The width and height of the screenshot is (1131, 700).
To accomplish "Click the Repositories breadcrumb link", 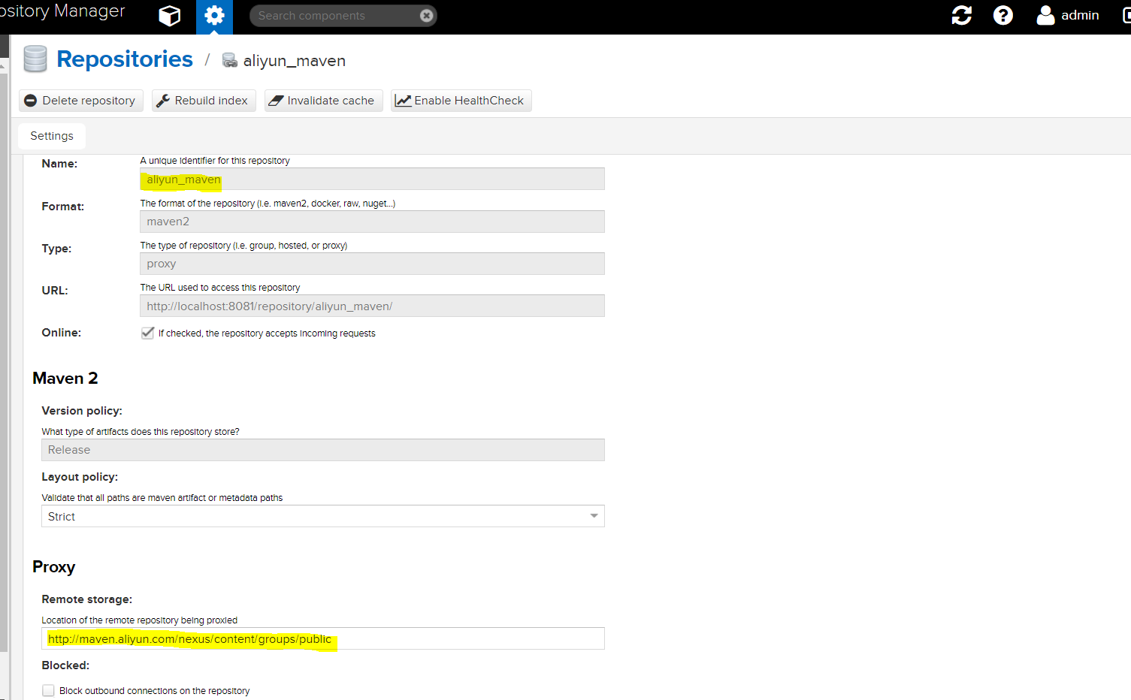I will click(x=125, y=59).
